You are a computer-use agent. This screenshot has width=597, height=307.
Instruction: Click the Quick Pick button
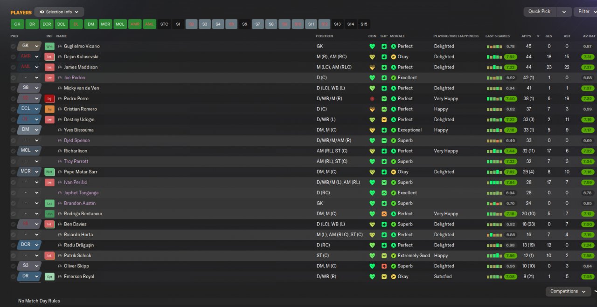[x=540, y=12]
